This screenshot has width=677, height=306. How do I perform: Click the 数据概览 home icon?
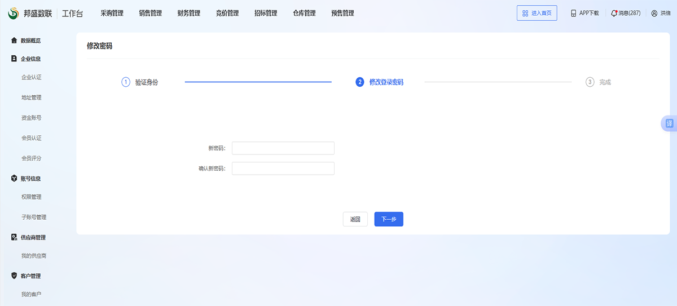(x=14, y=41)
